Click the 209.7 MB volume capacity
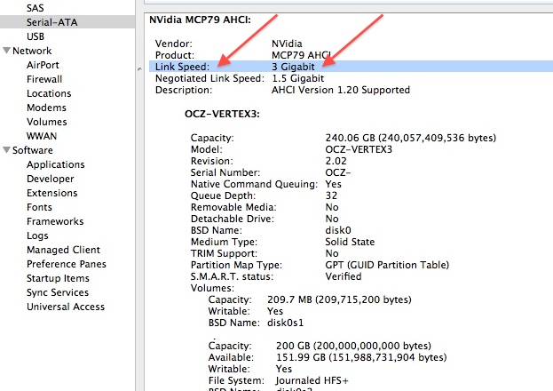 pyautogui.click(x=339, y=299)
